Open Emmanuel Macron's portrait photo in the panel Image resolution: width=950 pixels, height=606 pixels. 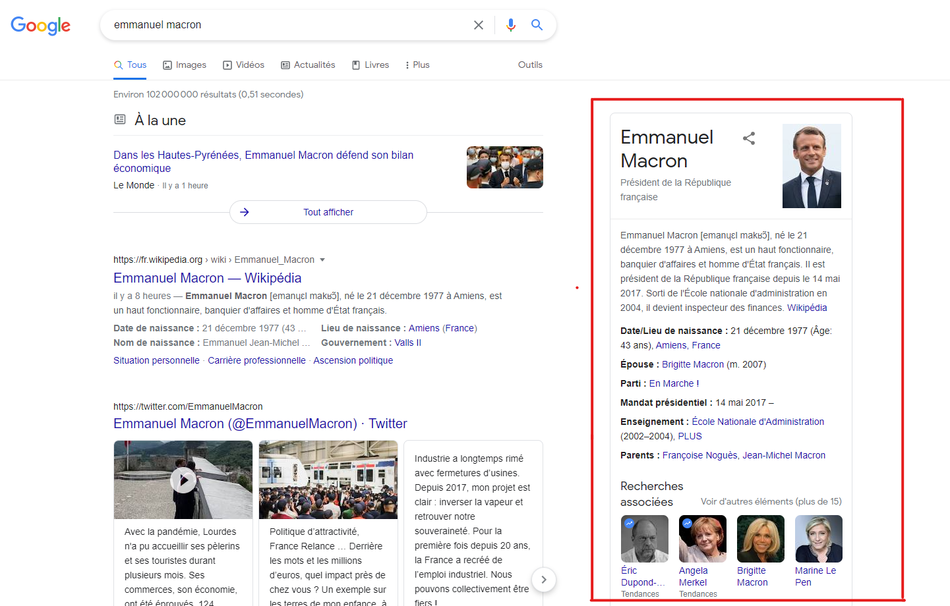tap(812, 166)
